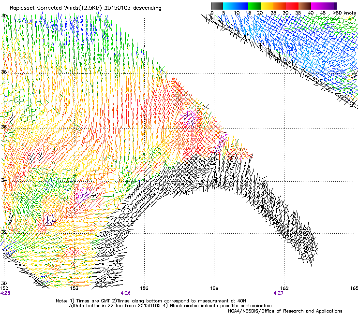Click the purple time label '4:27'
Screen dimensions: 358x314
278,293
